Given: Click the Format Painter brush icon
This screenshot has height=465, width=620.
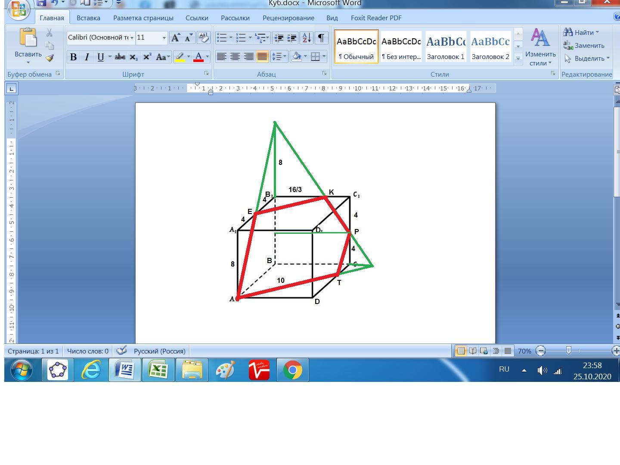Looking at the screenshot, I should pyautogui.click(x=50, y=58).
